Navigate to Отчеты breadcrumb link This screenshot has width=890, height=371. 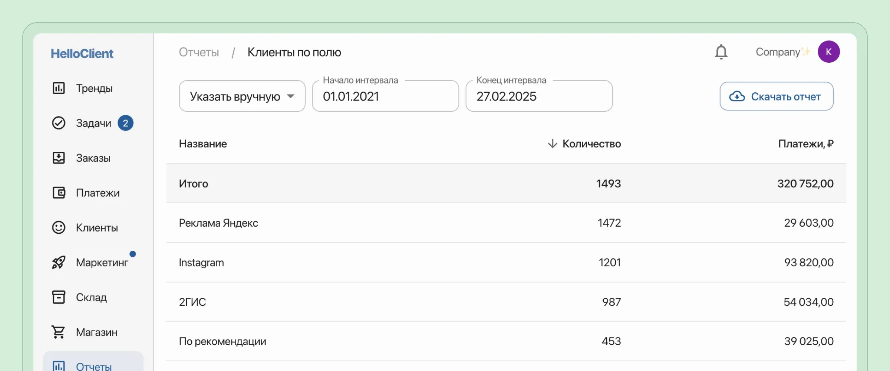(x=199, y=52)
